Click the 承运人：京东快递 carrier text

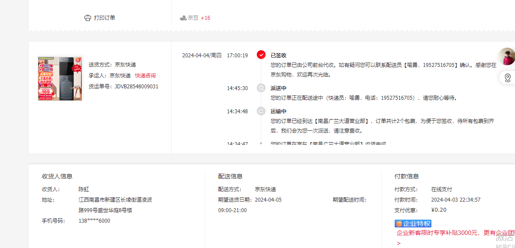109,76
